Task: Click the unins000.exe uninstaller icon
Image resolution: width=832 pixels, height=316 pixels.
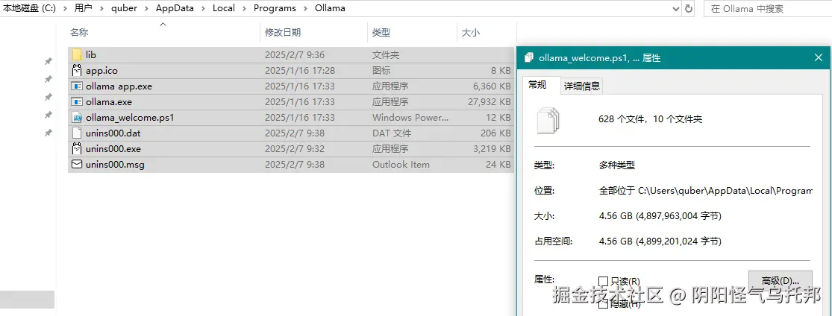Action: click(77, 148)
